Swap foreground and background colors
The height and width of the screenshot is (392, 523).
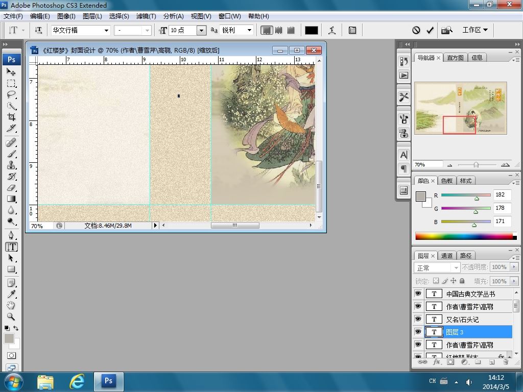[x=16, y=328]
